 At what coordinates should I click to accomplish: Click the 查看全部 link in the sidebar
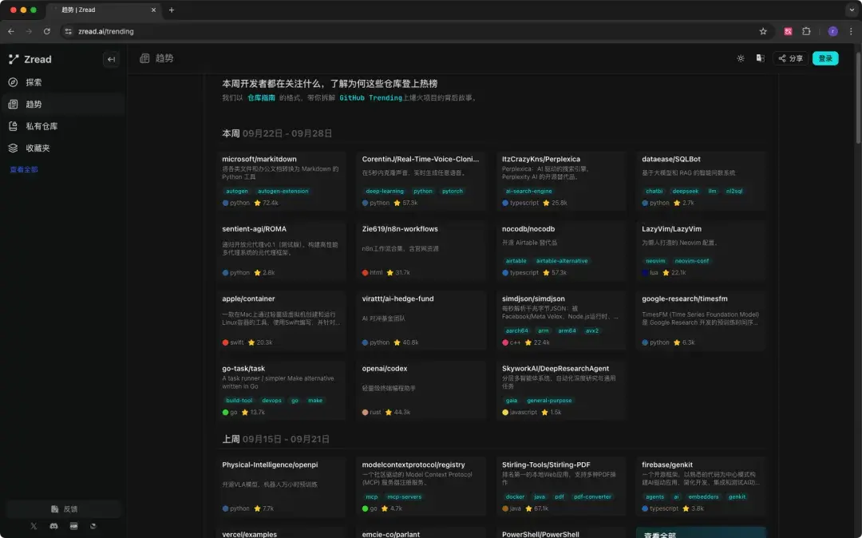pos(25,168)
